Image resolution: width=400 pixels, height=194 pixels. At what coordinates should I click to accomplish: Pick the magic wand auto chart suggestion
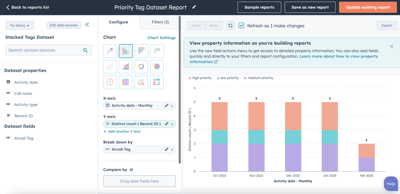[110, 51]
